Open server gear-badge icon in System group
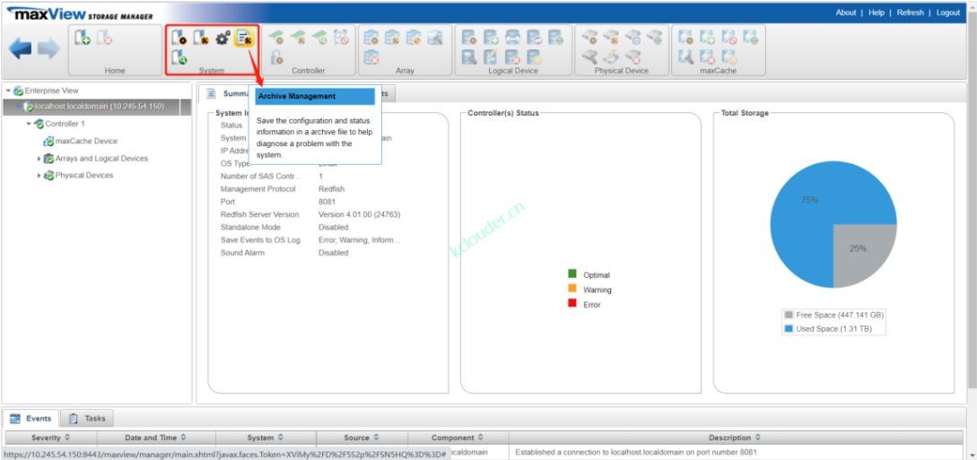This screenshot has width=977, height=460. tap(179, 38)
